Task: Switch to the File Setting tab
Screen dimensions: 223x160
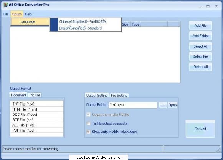Action: [x=119, y=96]
